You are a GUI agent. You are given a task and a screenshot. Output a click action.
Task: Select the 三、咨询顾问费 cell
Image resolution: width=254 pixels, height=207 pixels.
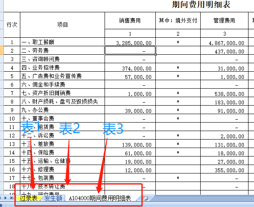click(x=62, y=59)
